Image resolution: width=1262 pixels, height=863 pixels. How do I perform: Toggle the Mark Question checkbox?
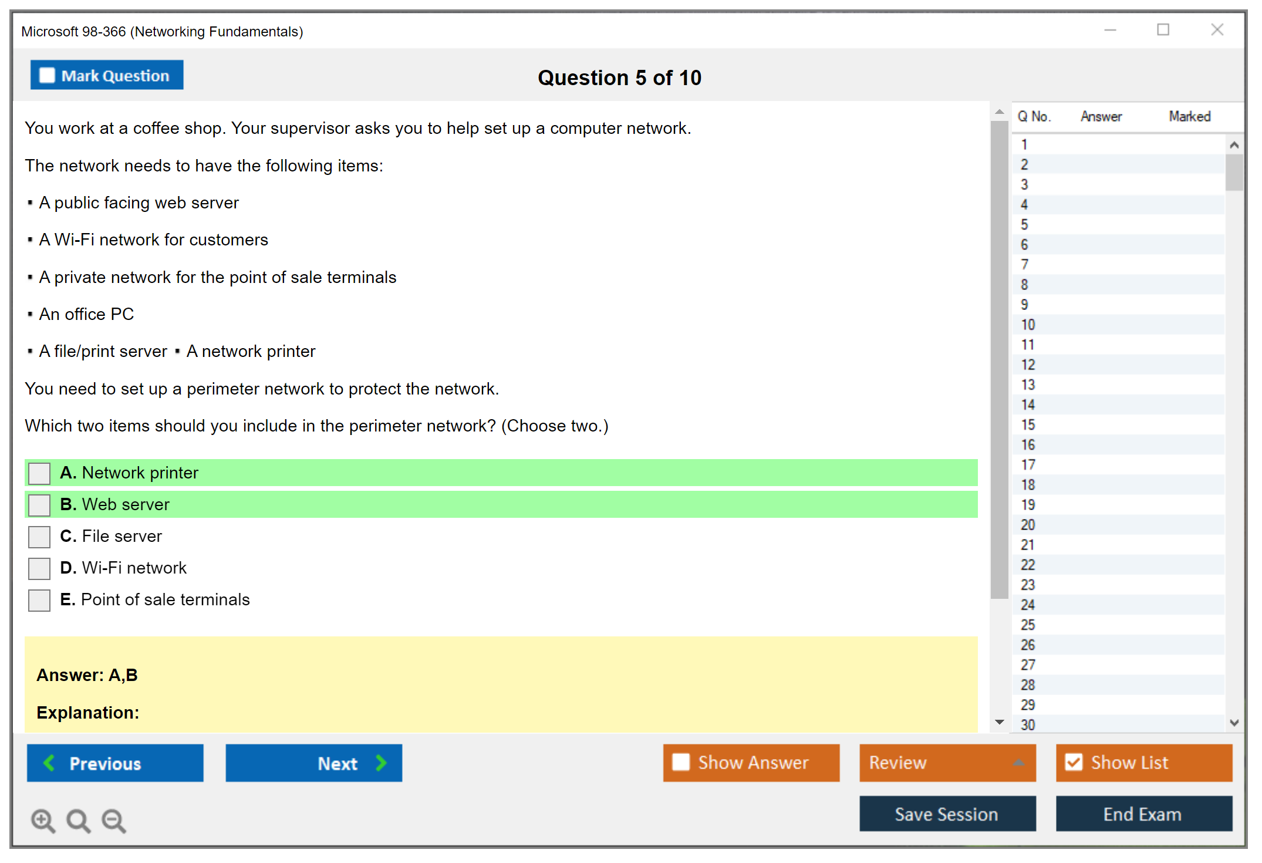coord(47,75)
